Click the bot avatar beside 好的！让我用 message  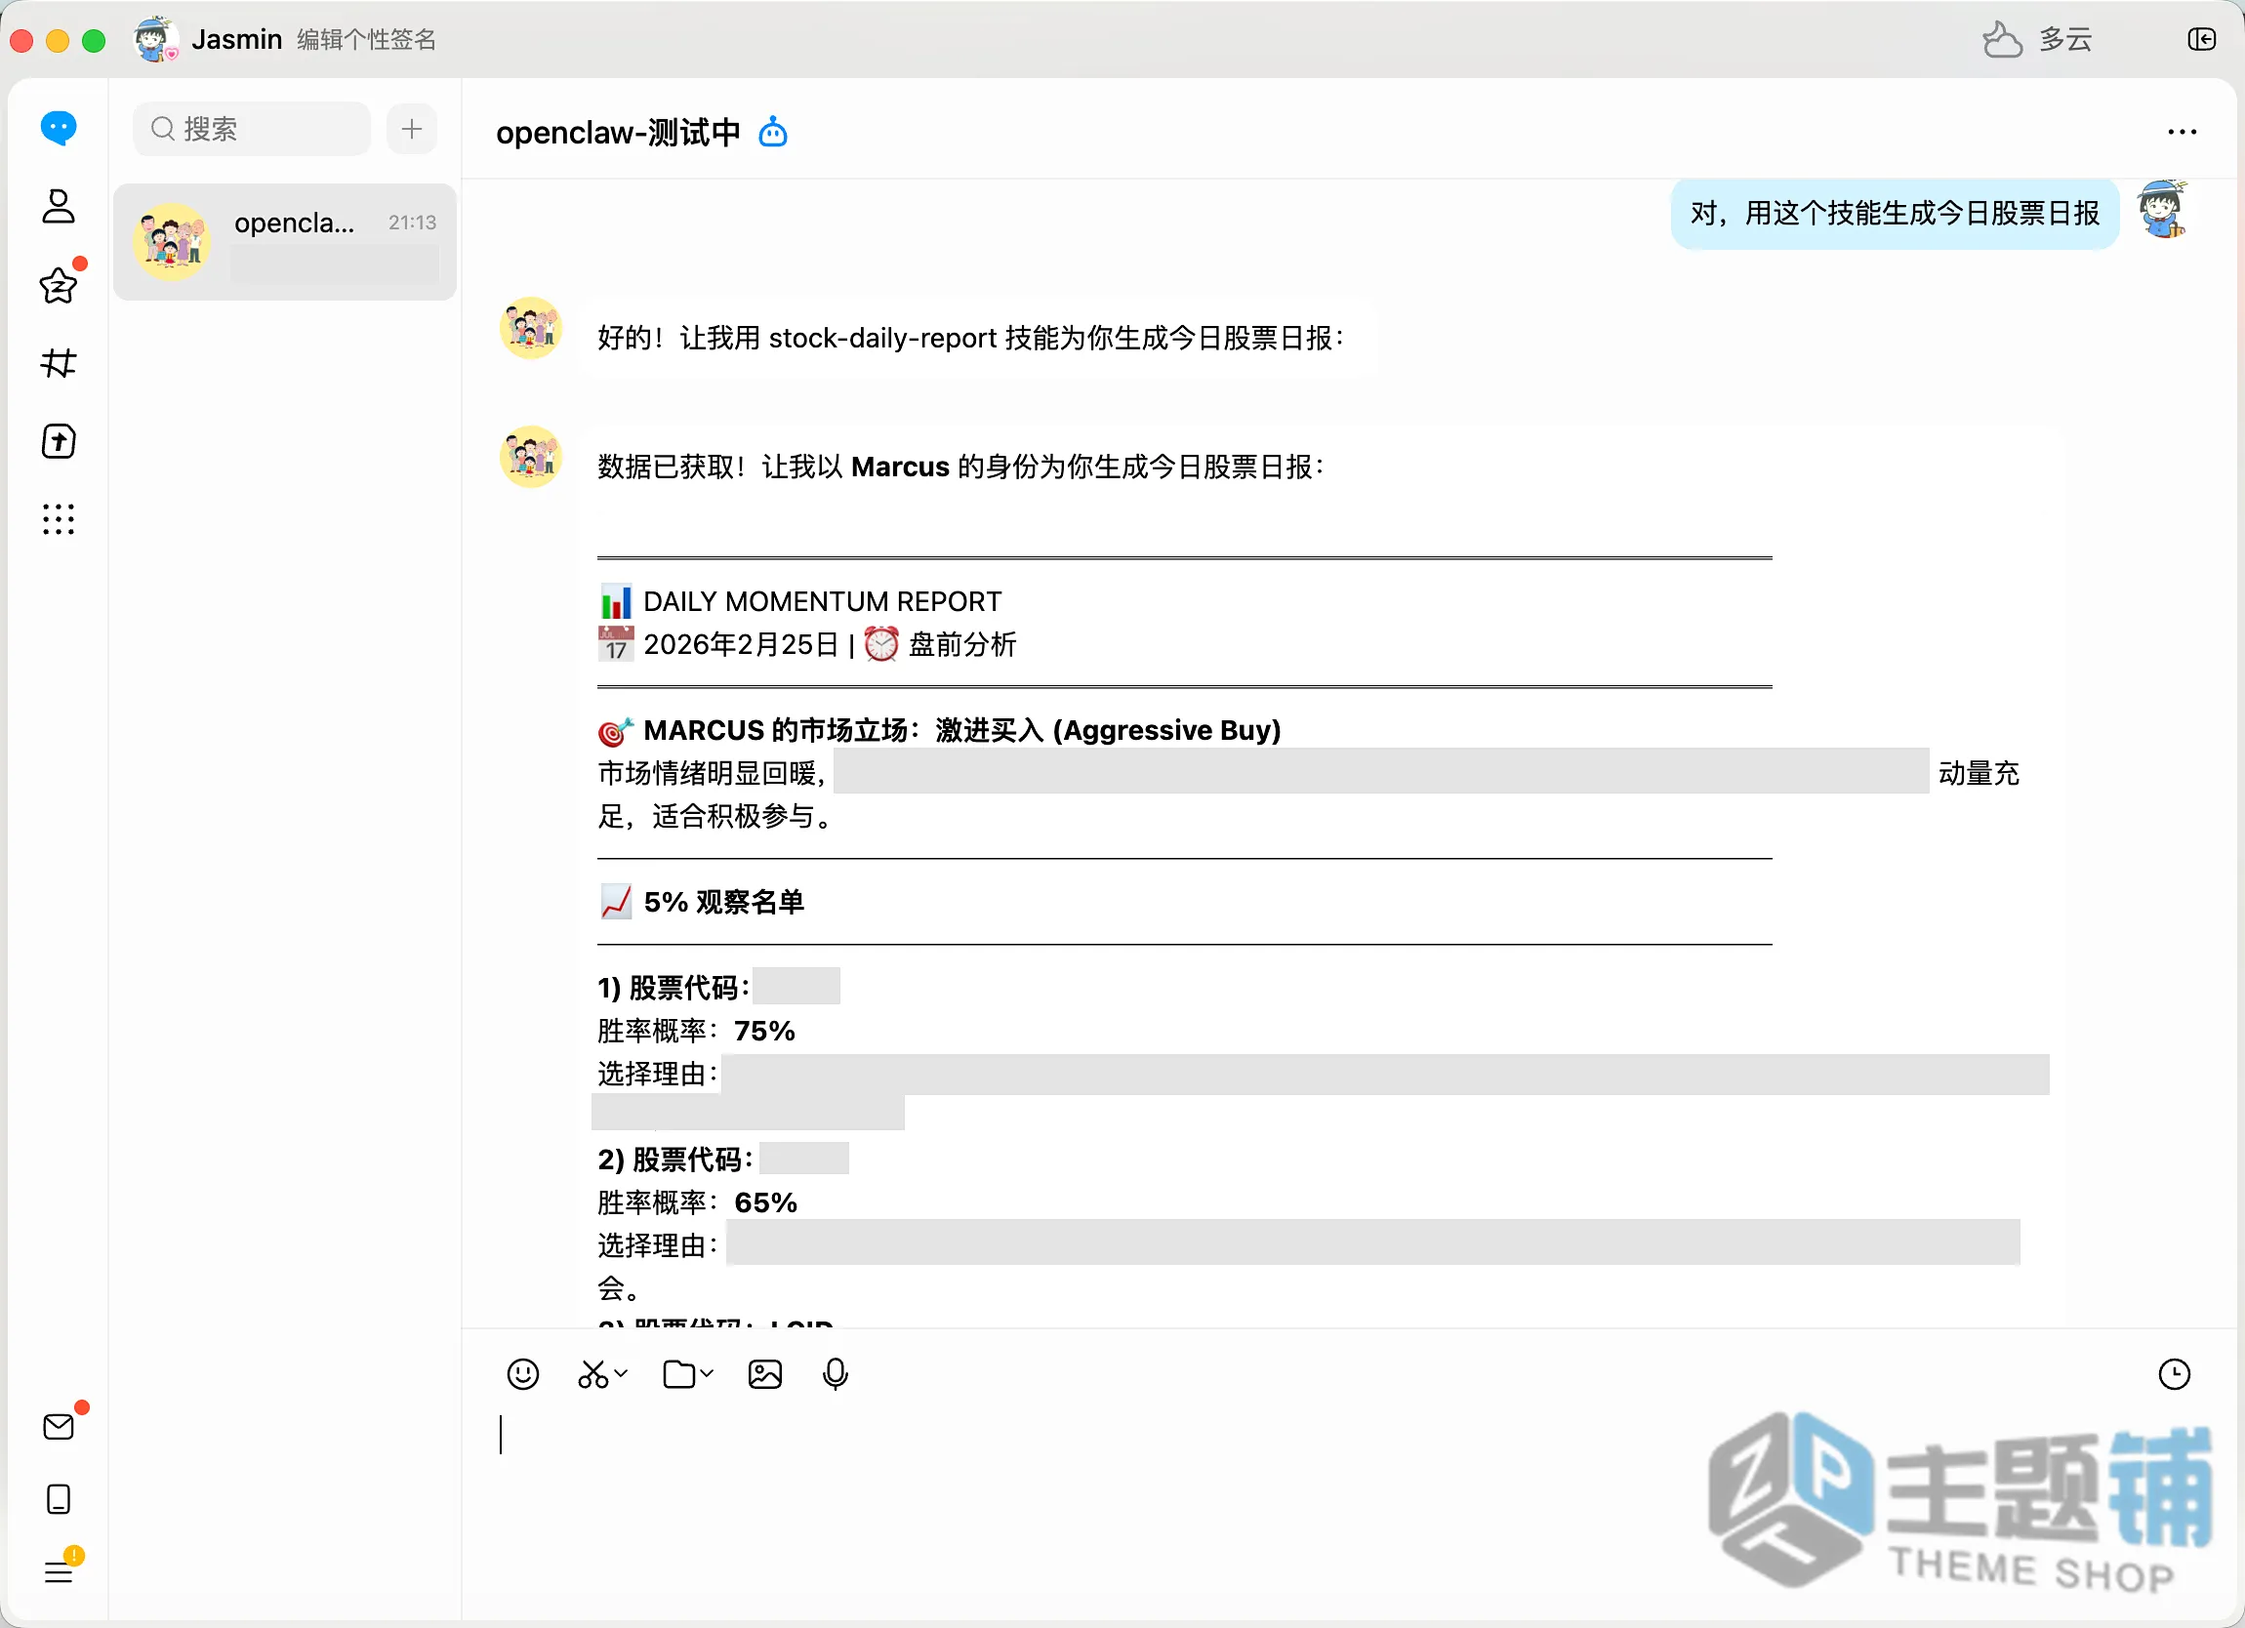coord(531,328)
